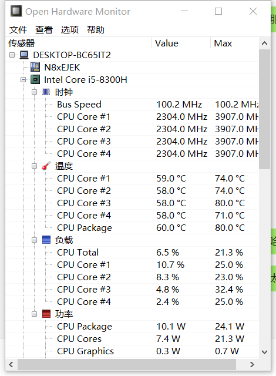Click the 71.0 °C max temperature value
The height and width of the screenshot is (376, 276).
click(x=230, y=216)
